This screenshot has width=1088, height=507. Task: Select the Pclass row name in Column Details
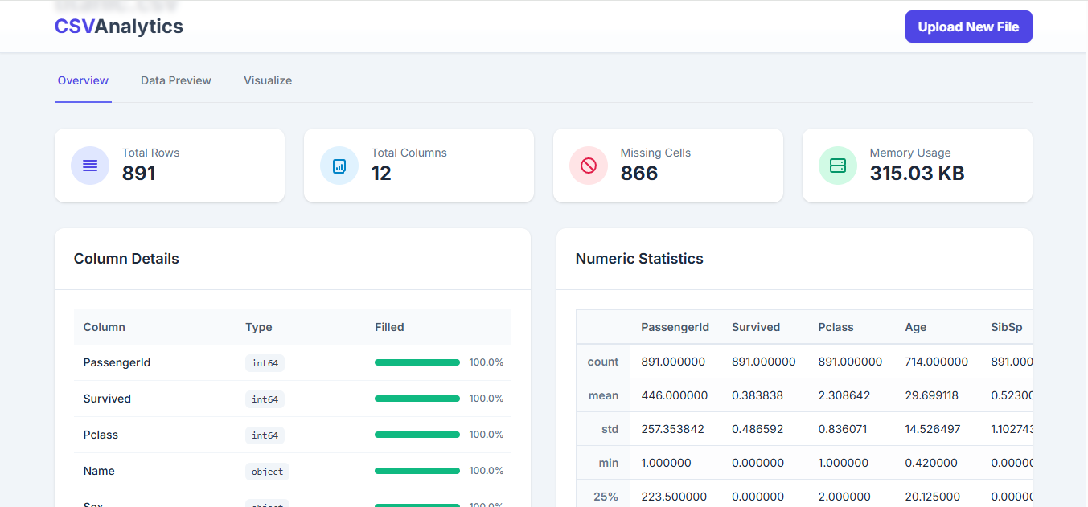coord(101,435)
